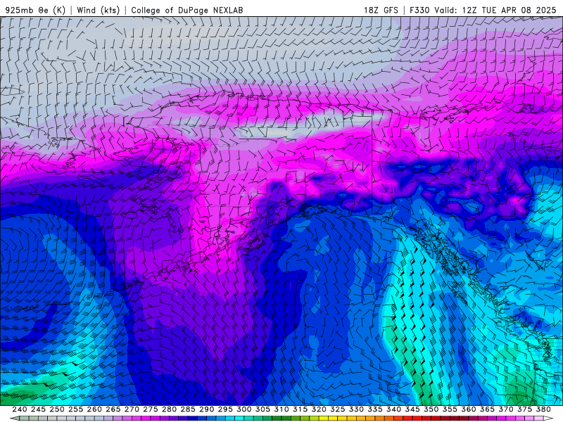This screenshot has height=422, width=563.
Task: Click the 370 color scale label
Action: pos(506,409)
